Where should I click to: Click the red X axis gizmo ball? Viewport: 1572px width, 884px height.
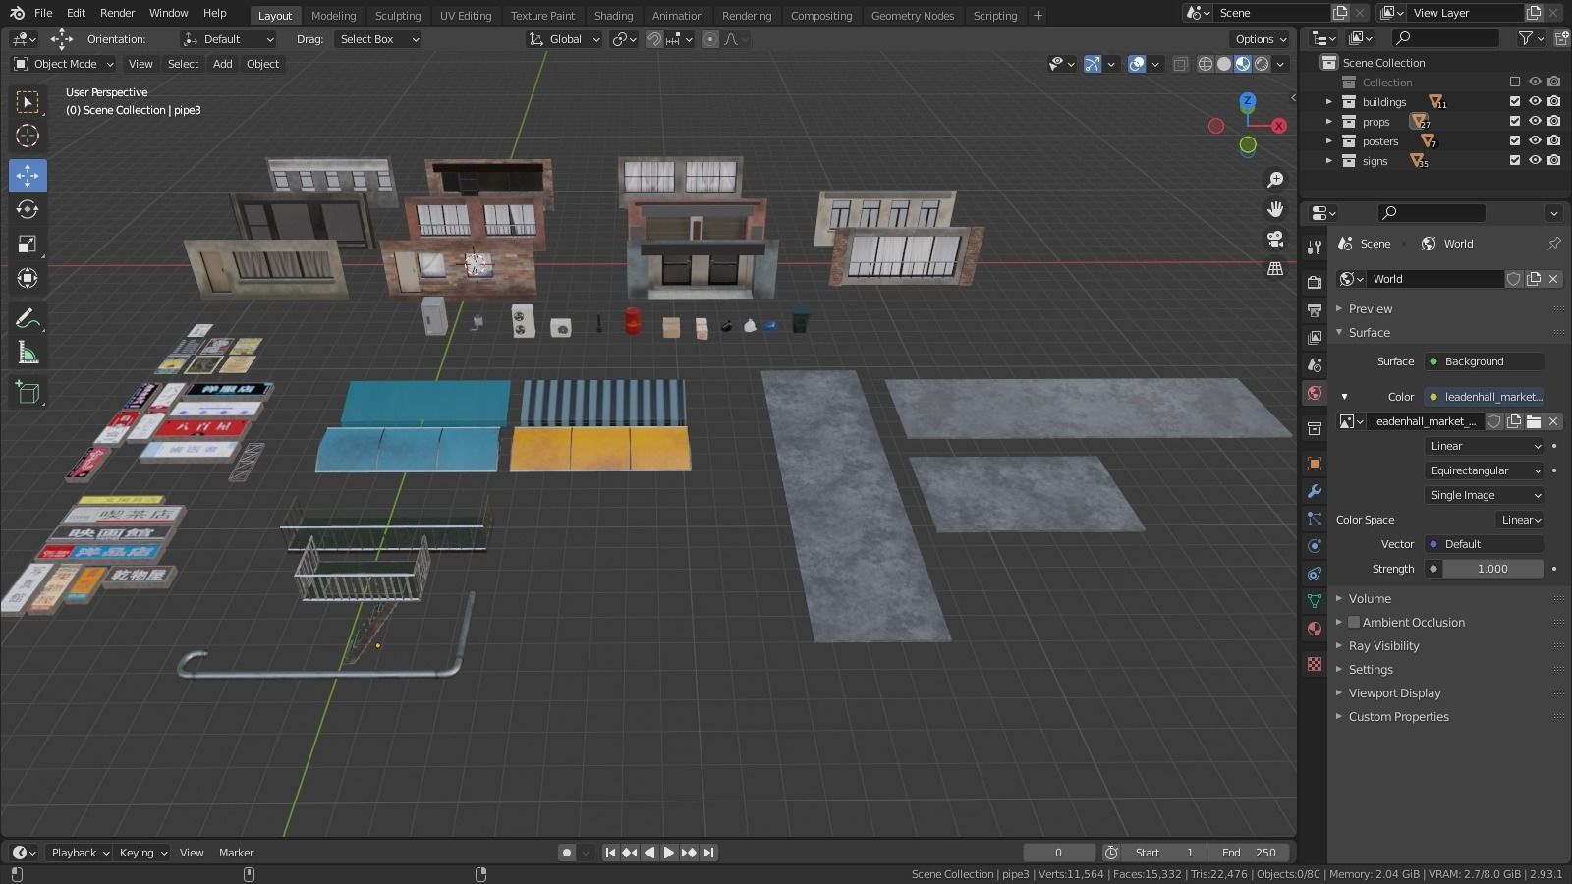[x=1278, y=126]
